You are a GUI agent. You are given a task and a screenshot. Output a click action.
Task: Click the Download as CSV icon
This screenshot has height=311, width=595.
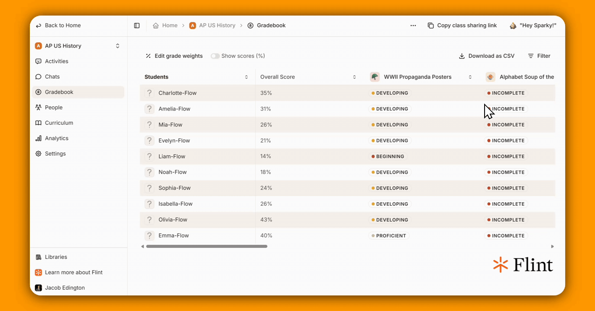(x=462, y=56)
